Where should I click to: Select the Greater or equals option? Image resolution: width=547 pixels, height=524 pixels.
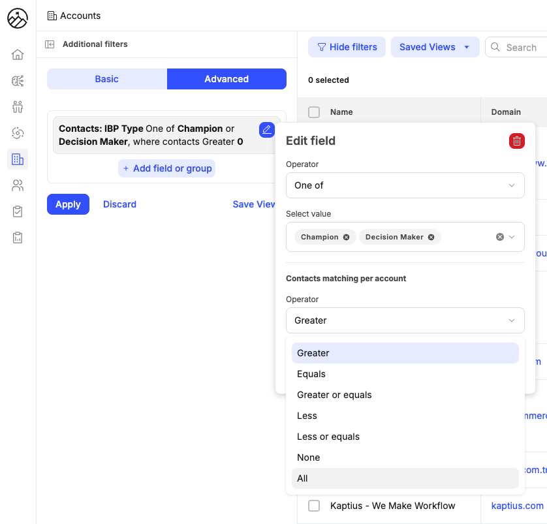(x=334, y=395)
